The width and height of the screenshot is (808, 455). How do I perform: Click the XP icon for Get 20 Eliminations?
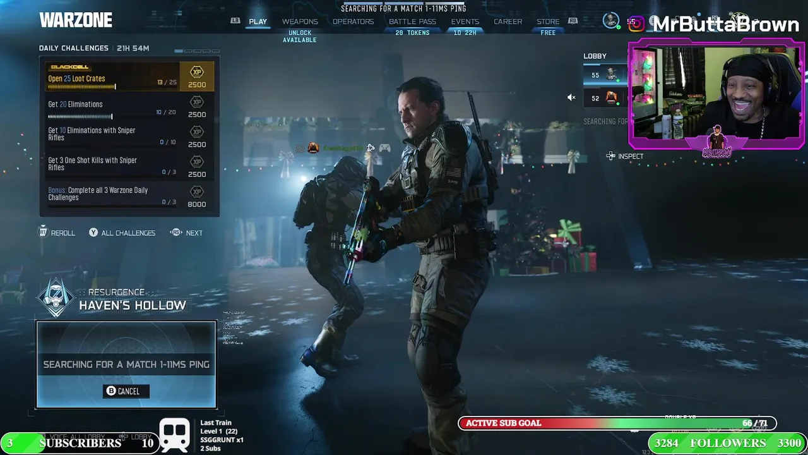coord(197,102)
